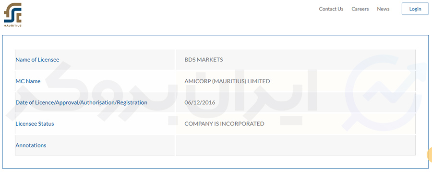The width and height of the screenshot is (432, 176).
Task: Click the magnifier arrow watermark graphic
Action: (x=383, y=92)
